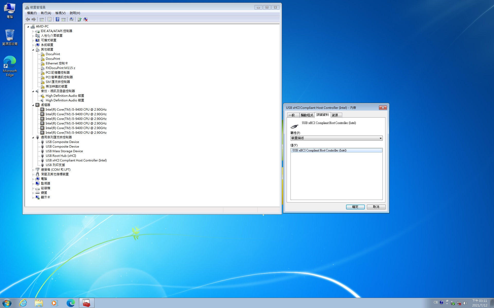Collapse the 通用序列匯流排控制器 node
494x308 pixels.
(x=33, y=137)
